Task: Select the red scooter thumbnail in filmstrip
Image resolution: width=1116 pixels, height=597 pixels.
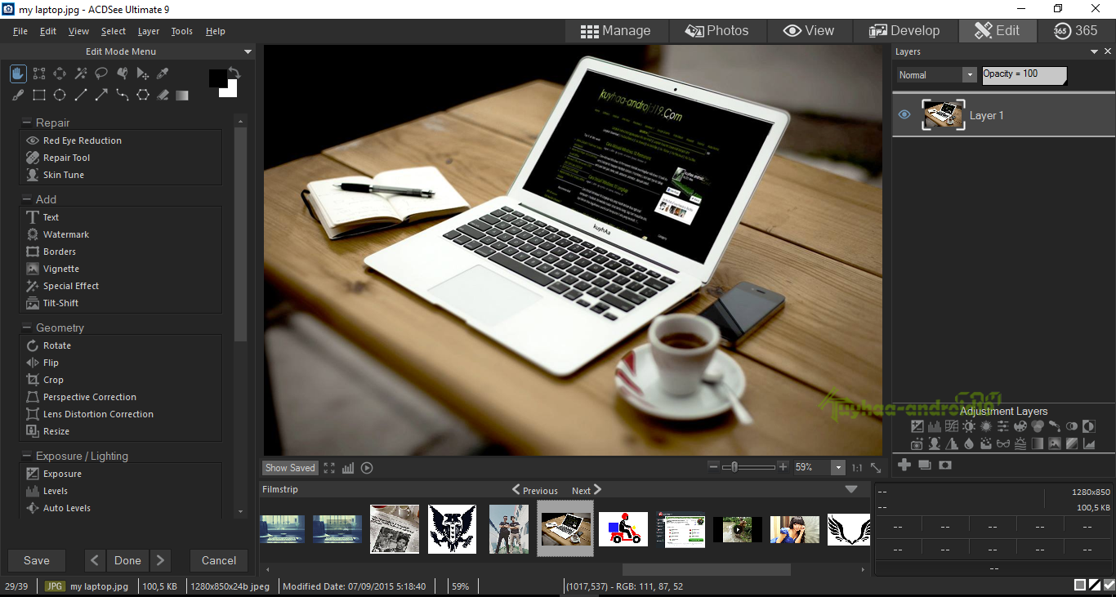Action: (623, 529)
